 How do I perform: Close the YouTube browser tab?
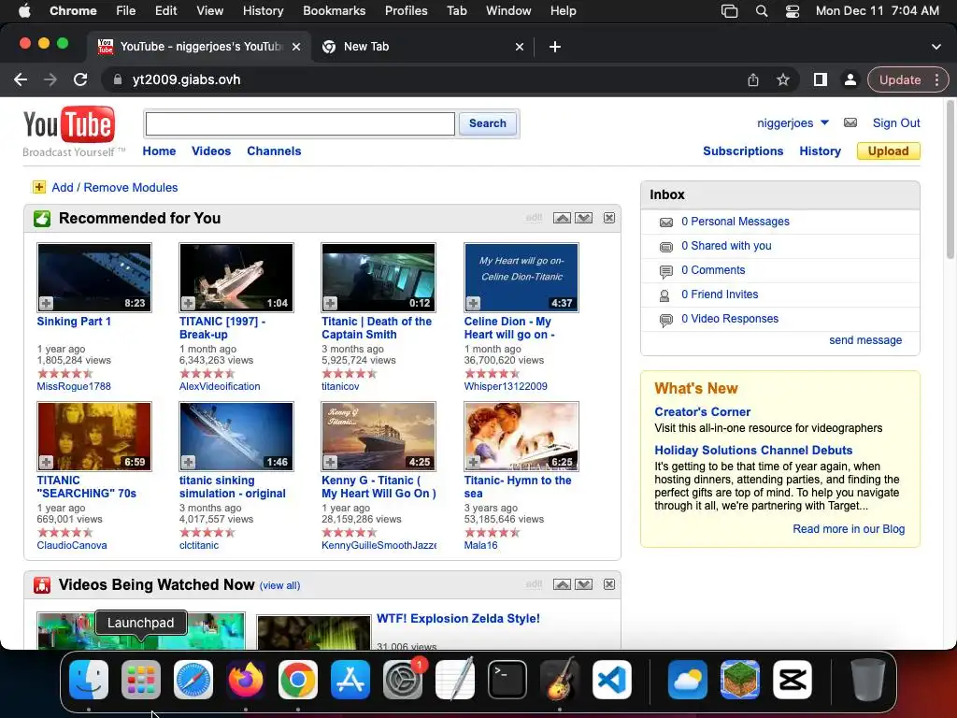[296, 47]
